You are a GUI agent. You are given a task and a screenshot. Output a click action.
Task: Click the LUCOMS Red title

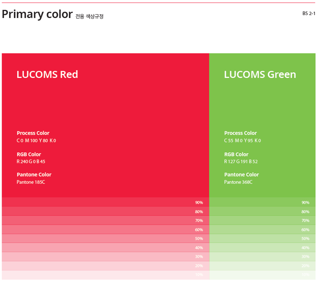47,74
